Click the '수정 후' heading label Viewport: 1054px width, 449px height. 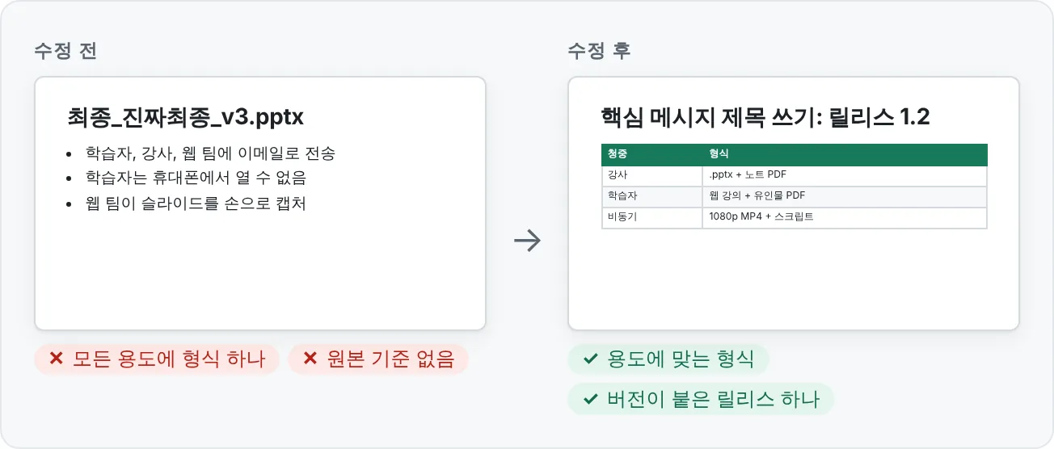(x=599, y=50)
